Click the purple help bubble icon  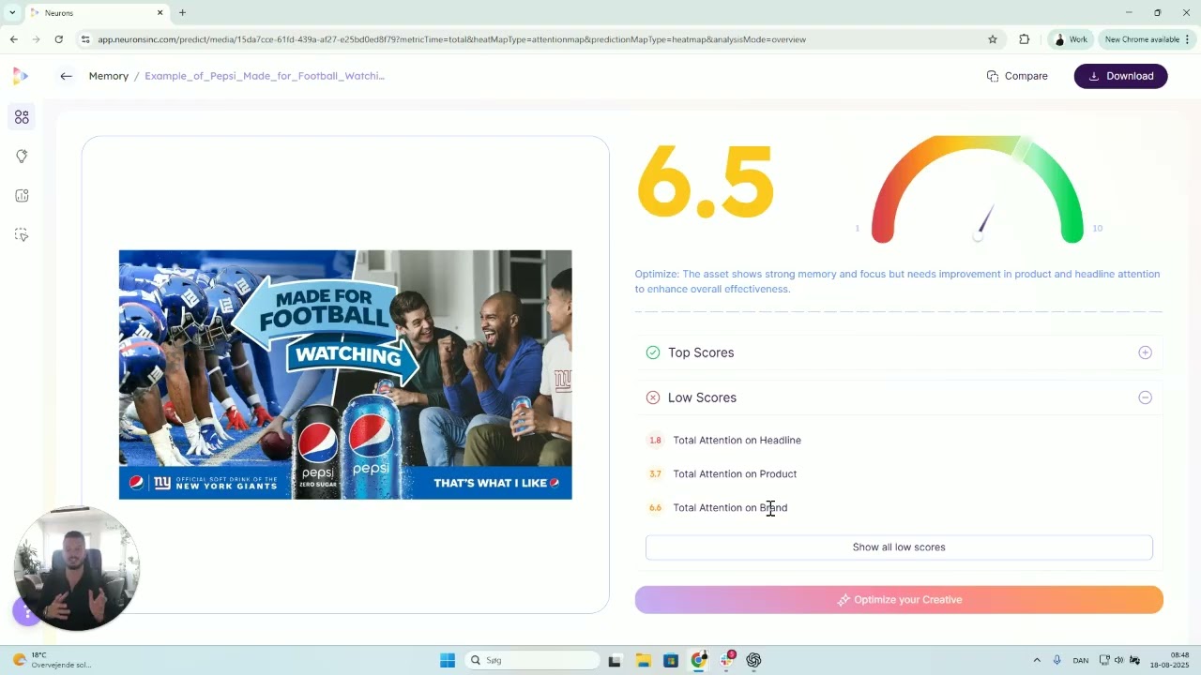(x=25, y=612)
